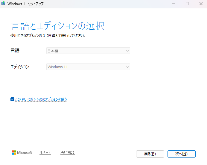The height and width of the screenshot is (165, 207).
Task: Open the 言語 combo box showing 日本語
Action: coord(88,51)
